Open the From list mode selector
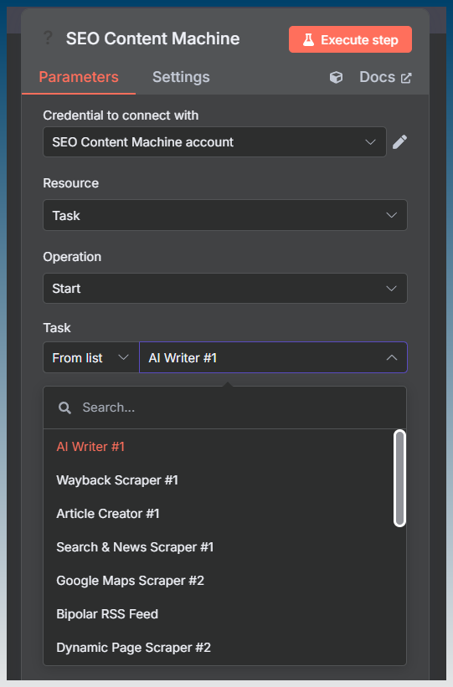 click(90, 357)
